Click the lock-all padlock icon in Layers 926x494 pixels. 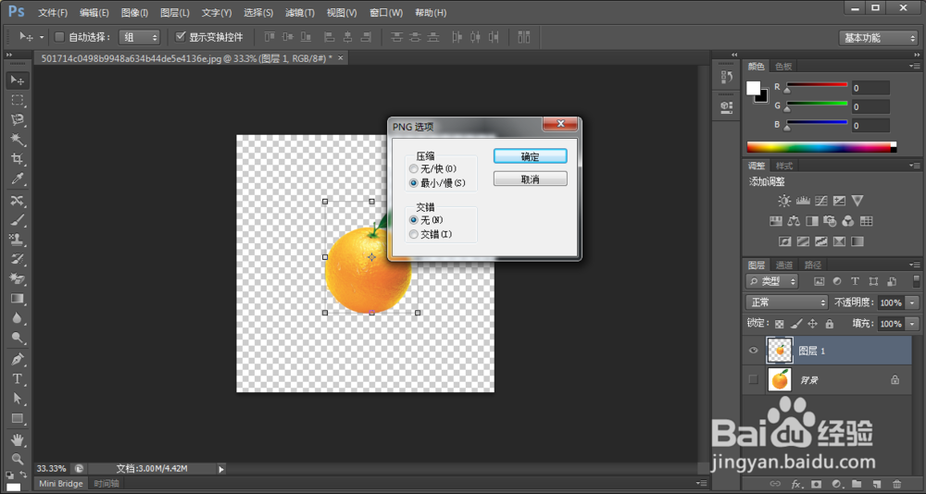[829, 324]
